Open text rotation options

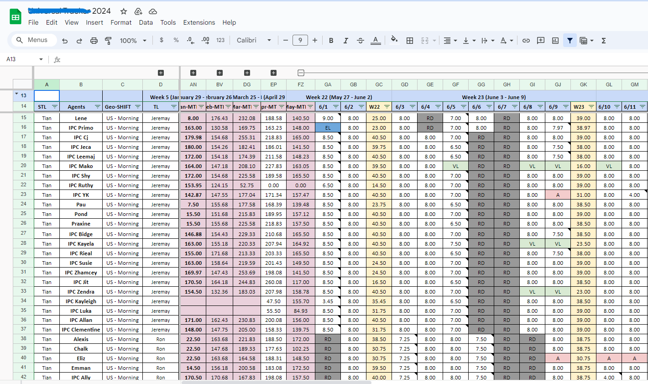(x=507, y=41)
